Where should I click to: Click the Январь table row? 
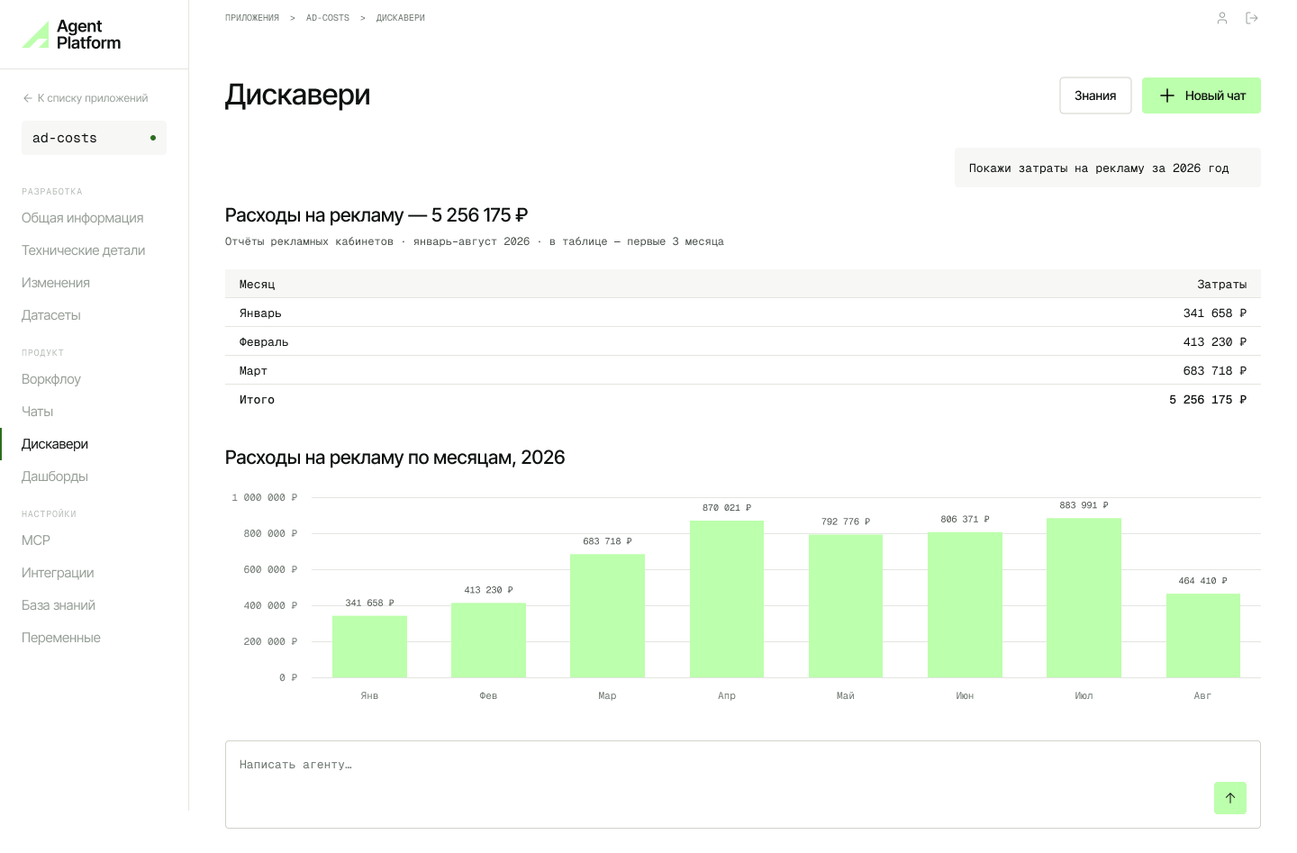click(743, 313)
